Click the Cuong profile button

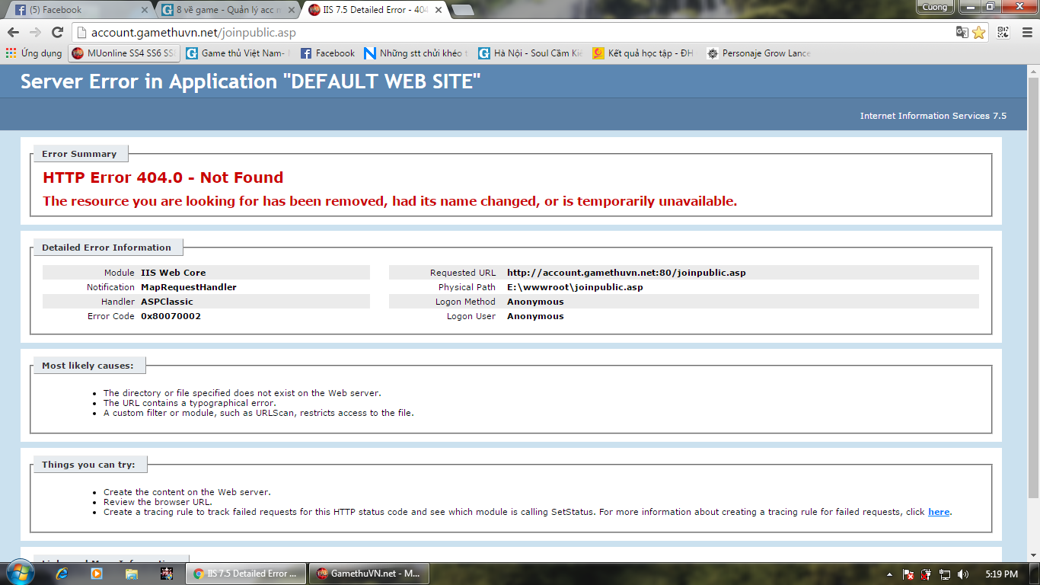click(935, 7)
